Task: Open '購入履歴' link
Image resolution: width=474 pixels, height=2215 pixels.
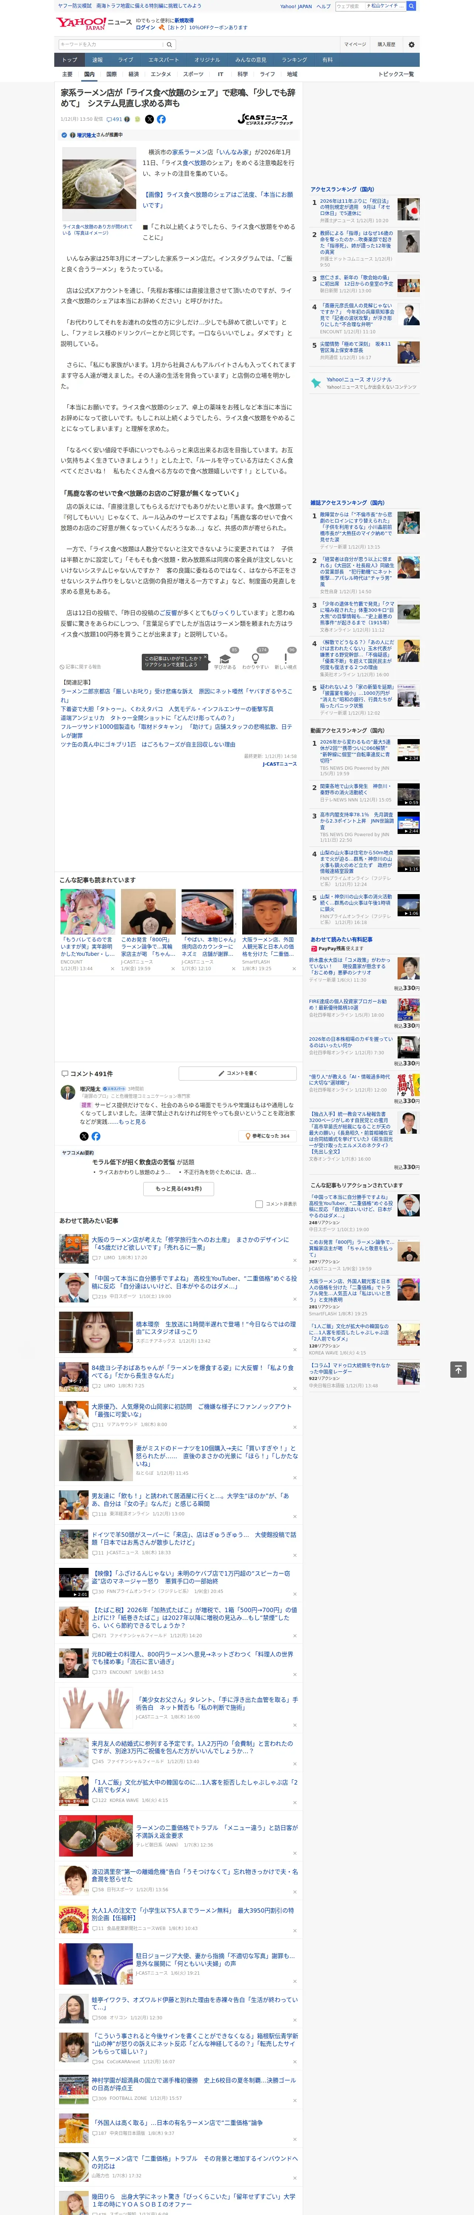Action: (x=386, y=45)
